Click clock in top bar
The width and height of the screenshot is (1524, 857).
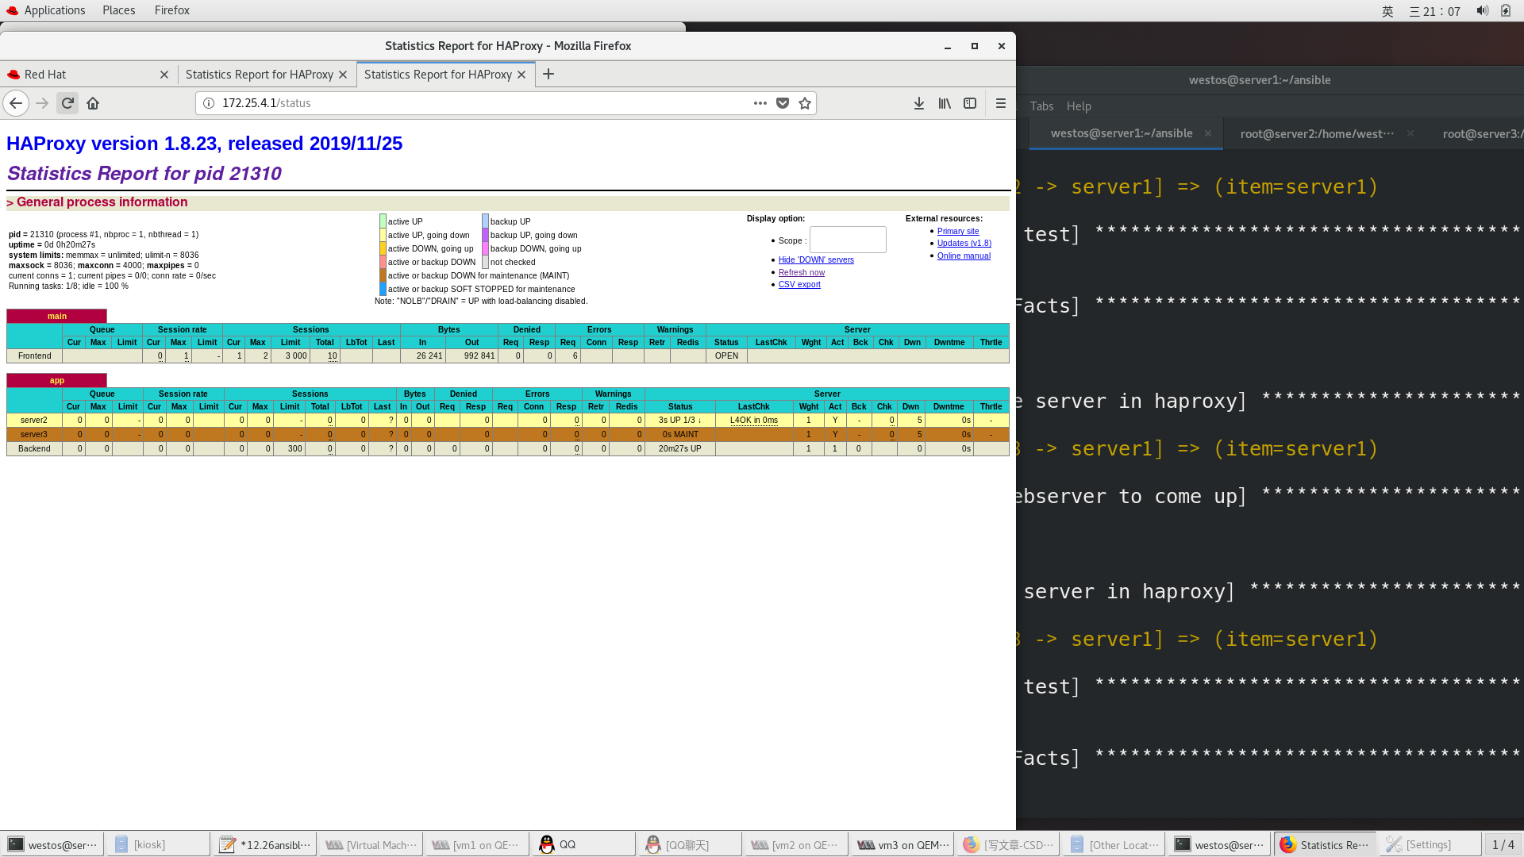pyautogui.click(x=1434, y=11)
